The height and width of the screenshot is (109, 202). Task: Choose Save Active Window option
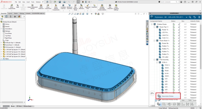coord(168,96)
